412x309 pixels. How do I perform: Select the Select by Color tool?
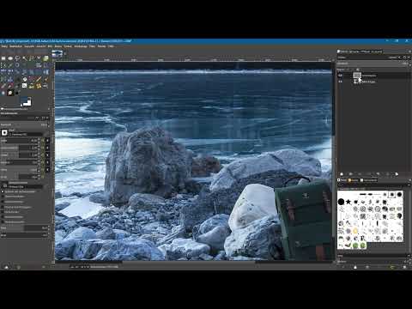click(x=32, y=58)
